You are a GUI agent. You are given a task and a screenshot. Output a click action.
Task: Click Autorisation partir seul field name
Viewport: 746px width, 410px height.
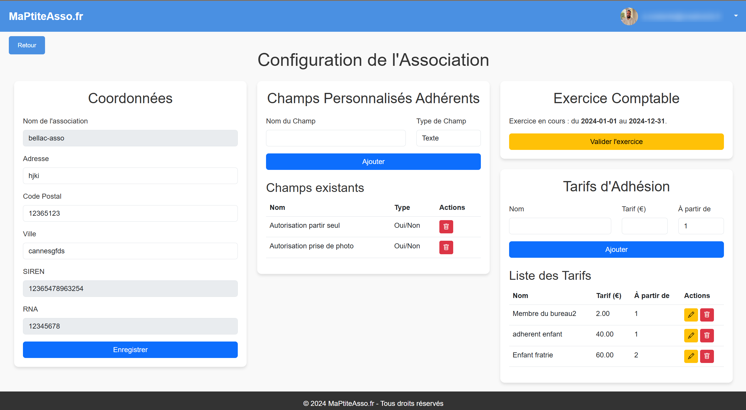click(x=305, y=225)
